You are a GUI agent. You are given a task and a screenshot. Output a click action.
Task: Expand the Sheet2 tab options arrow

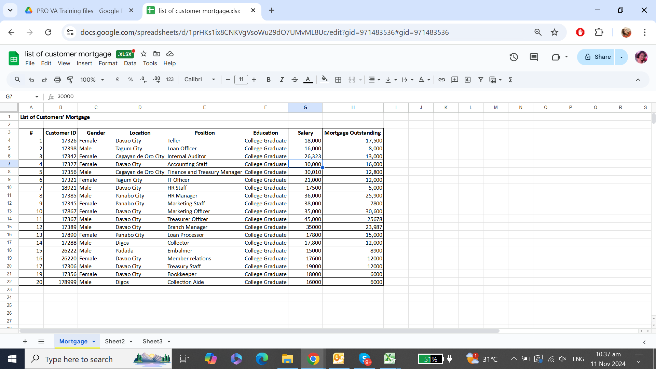131,342
